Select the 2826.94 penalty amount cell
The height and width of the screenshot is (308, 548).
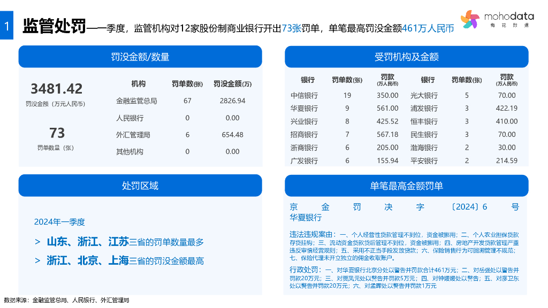232,101
